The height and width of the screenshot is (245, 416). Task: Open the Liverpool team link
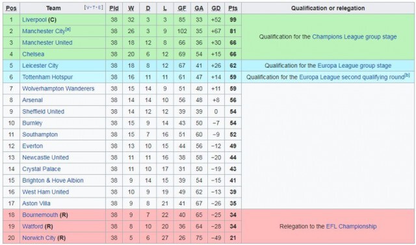[x=34, y=20]
